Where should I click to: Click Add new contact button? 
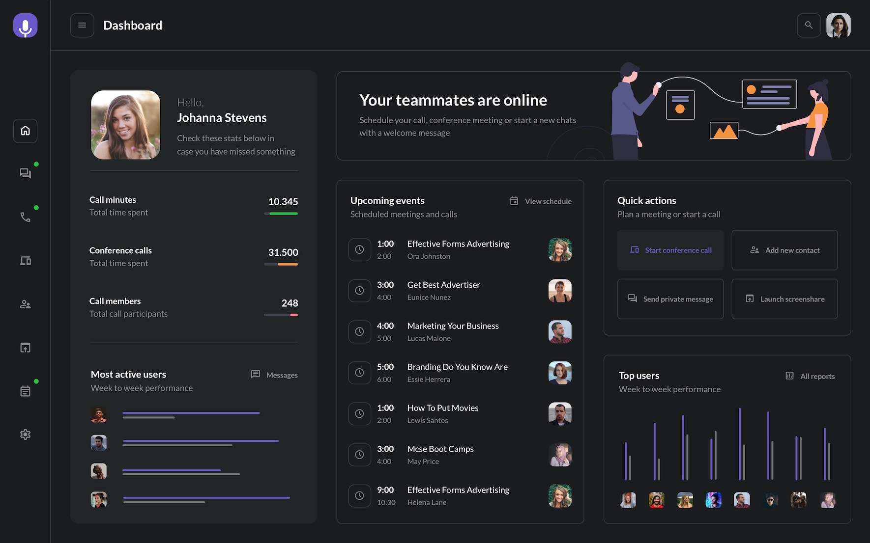(784, 250)
